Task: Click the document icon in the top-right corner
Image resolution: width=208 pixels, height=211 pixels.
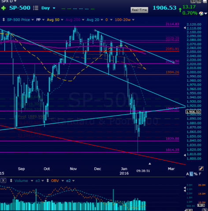Action: (205, 1)
